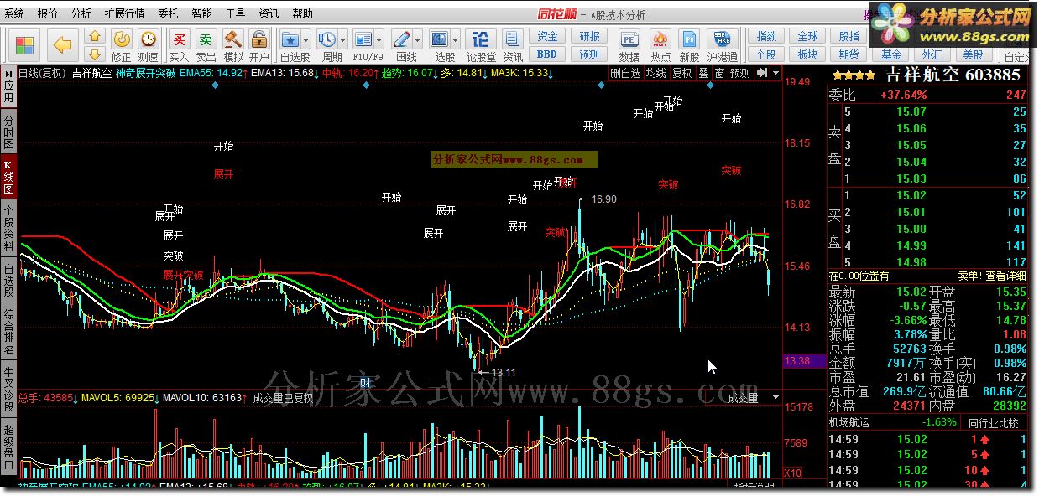Click 删自选 to remove from watchlist
Screen dimensions: 1039x496
click(x=625, y=73)
